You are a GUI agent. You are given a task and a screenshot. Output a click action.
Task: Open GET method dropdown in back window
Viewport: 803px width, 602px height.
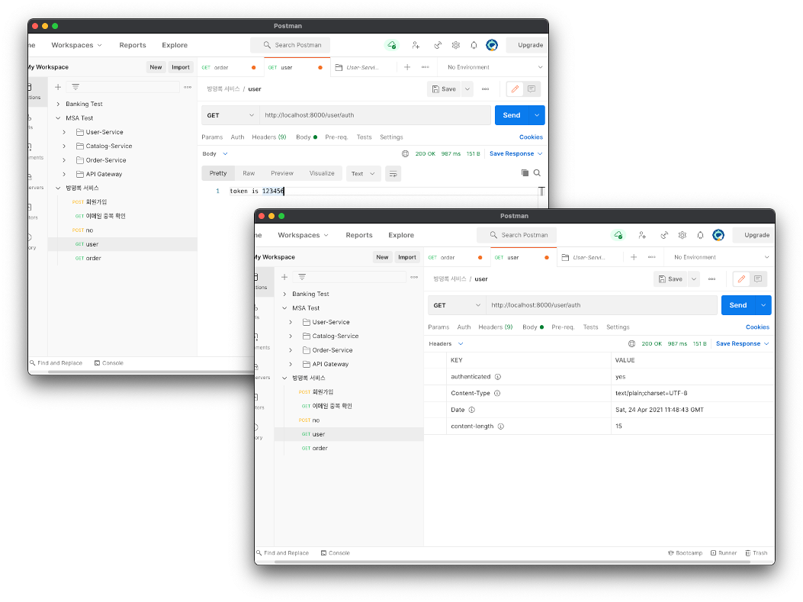click(230, 115)
